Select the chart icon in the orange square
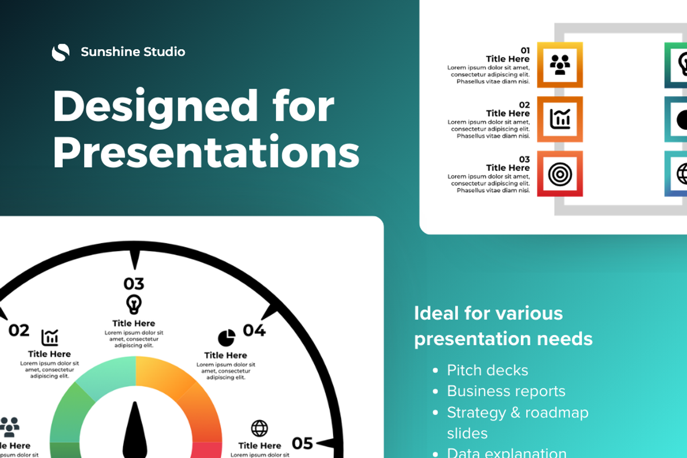 coord(560,119)
